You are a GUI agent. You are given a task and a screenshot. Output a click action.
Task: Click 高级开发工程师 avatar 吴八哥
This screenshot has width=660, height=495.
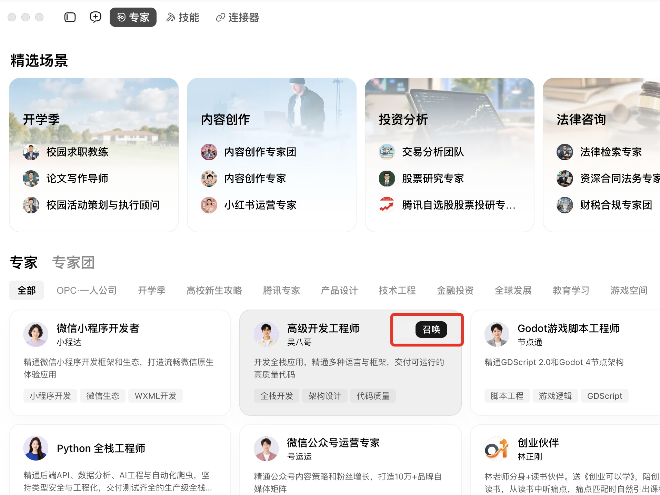pyautogui.click(x=266, y=334)
